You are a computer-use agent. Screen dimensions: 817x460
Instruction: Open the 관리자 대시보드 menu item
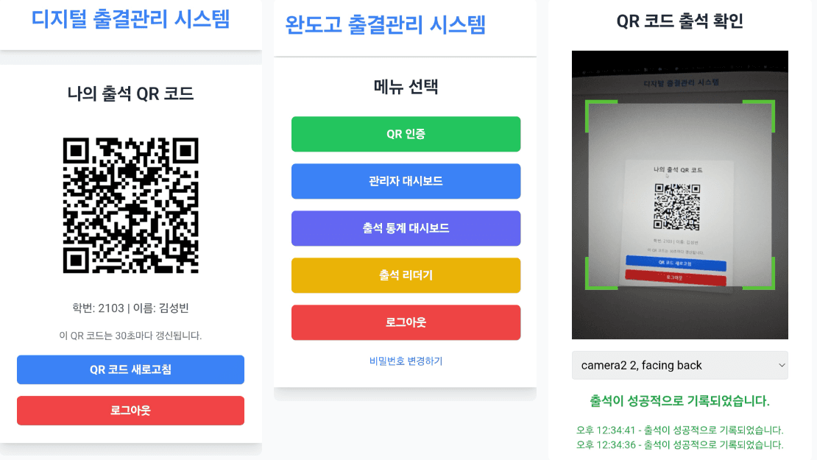pyautogui.click(x=406, y=181)
